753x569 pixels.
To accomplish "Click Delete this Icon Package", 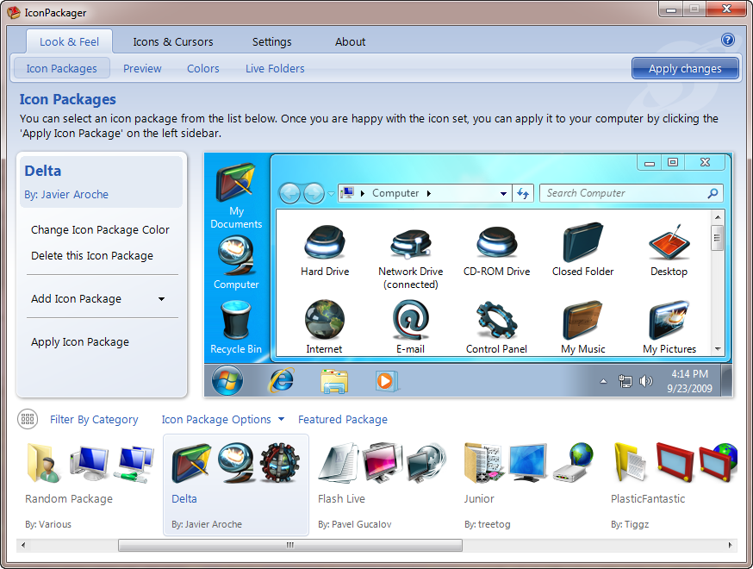I will click(x=91, y=256).
